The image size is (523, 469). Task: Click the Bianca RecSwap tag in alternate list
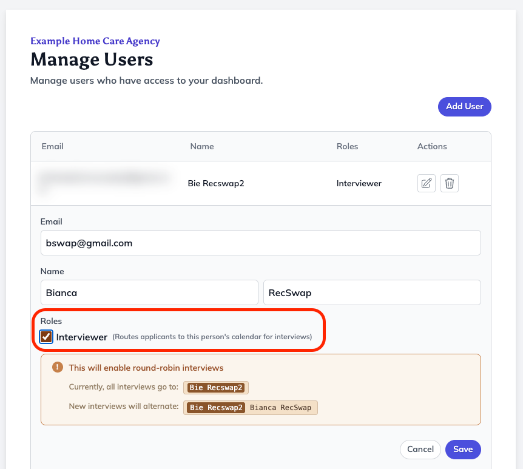pos(280,408)
